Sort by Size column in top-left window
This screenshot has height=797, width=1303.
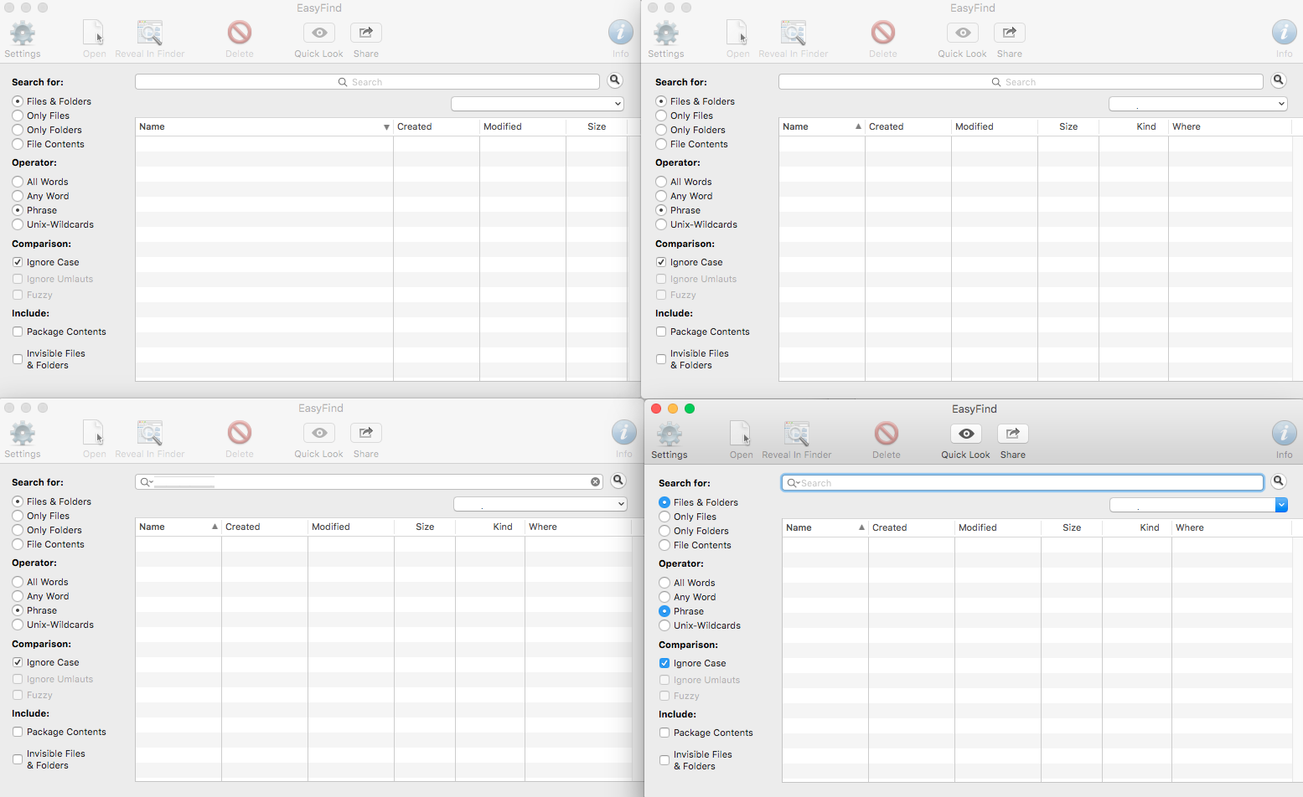click(597, 126)
